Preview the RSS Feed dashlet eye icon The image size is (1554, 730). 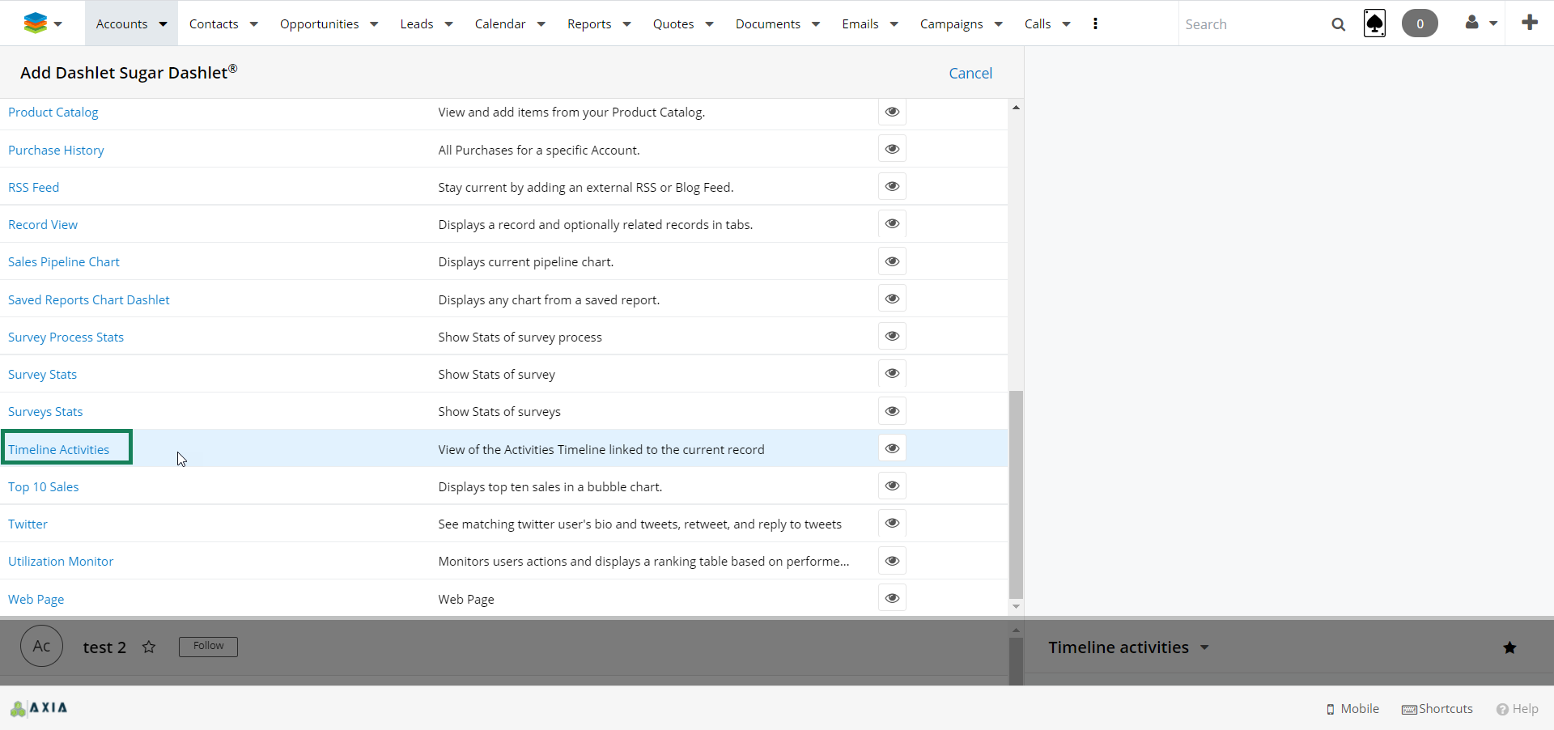(892, 186)
